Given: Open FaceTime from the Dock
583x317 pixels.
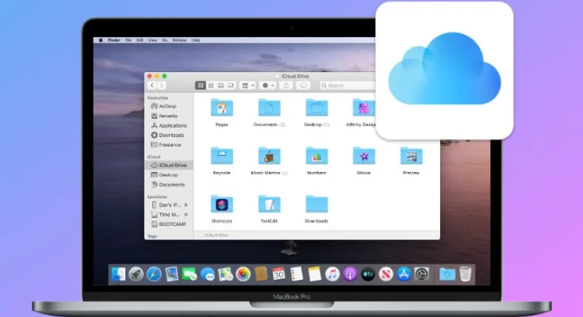Looking at the screenshot, I should click(x=190, y=274).
